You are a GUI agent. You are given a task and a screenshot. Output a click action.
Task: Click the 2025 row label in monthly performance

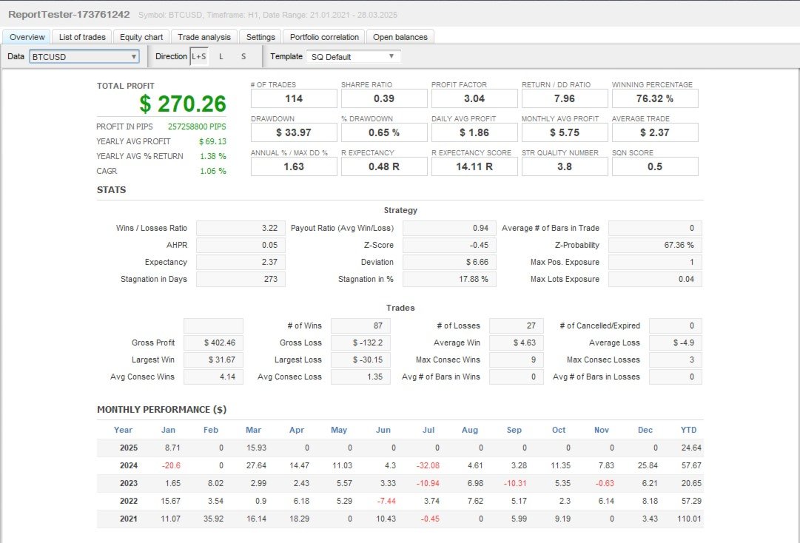(129, 448)
